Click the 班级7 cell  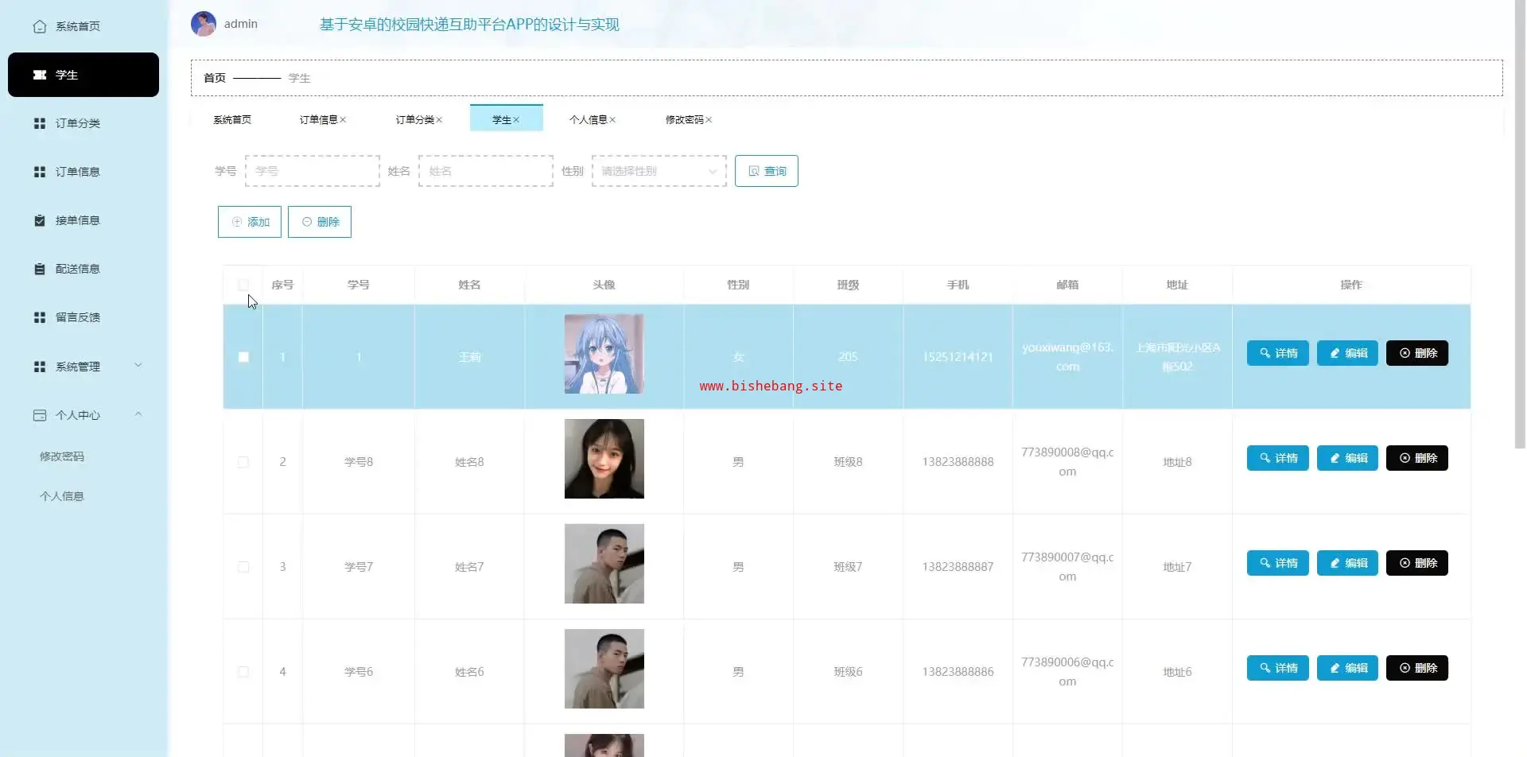pyautogui.click(x=848, y=567)
